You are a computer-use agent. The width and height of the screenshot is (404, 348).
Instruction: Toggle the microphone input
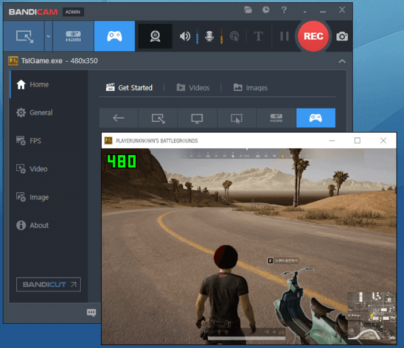click(x=210, y=36)
